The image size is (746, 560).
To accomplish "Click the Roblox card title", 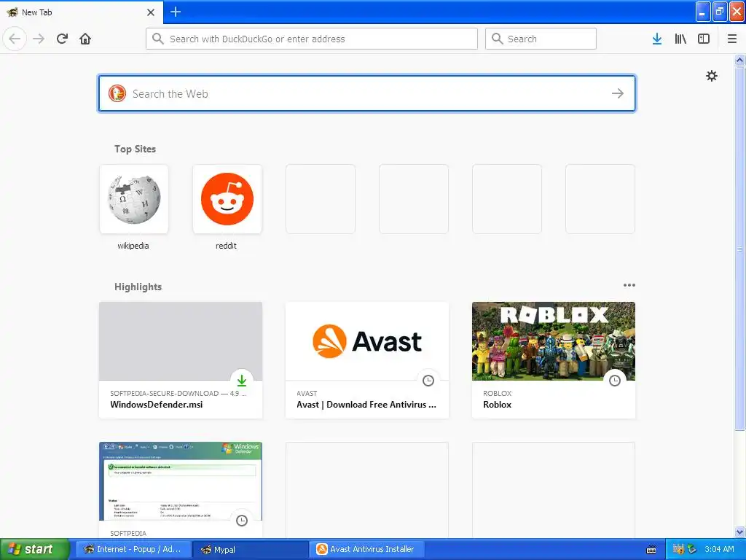I will (x=497, y=404).
